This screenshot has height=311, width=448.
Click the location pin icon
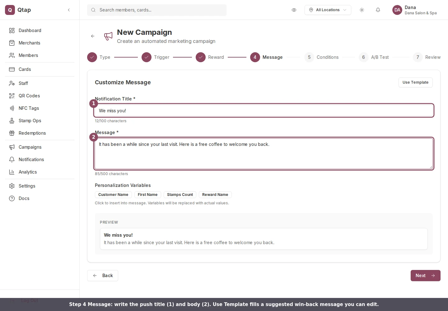tap(311, 10)
